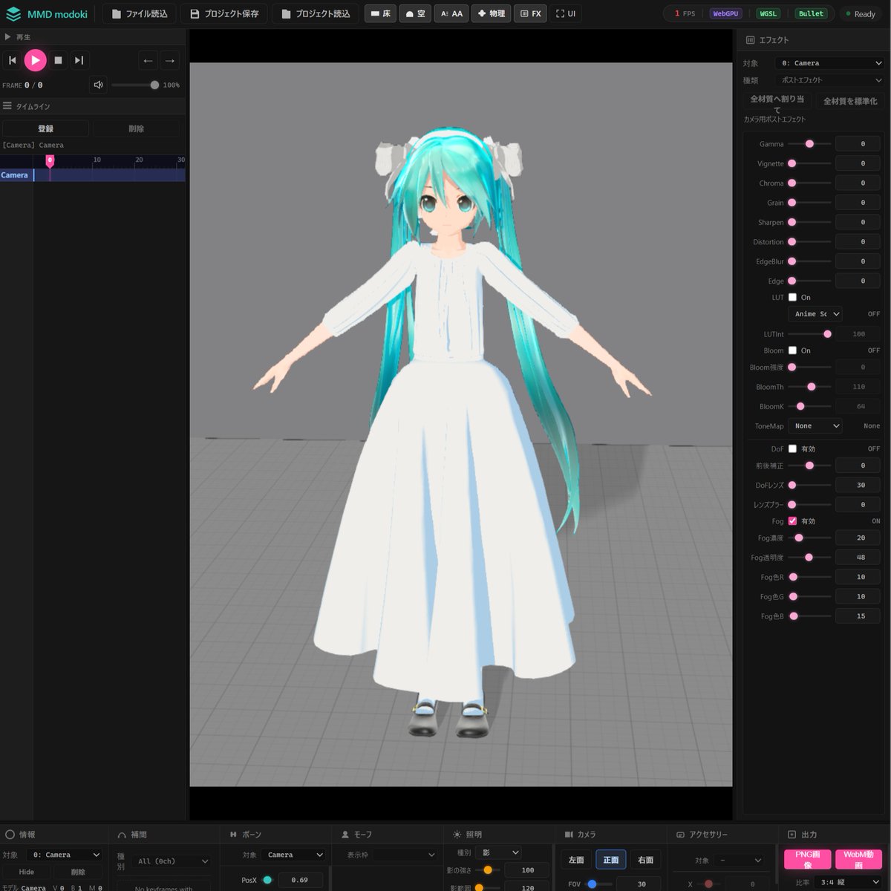The height and width of the screenshot is (891, 891).
Task: Click 削除 delete keyframe in timeline
Action: coord(136,128)
